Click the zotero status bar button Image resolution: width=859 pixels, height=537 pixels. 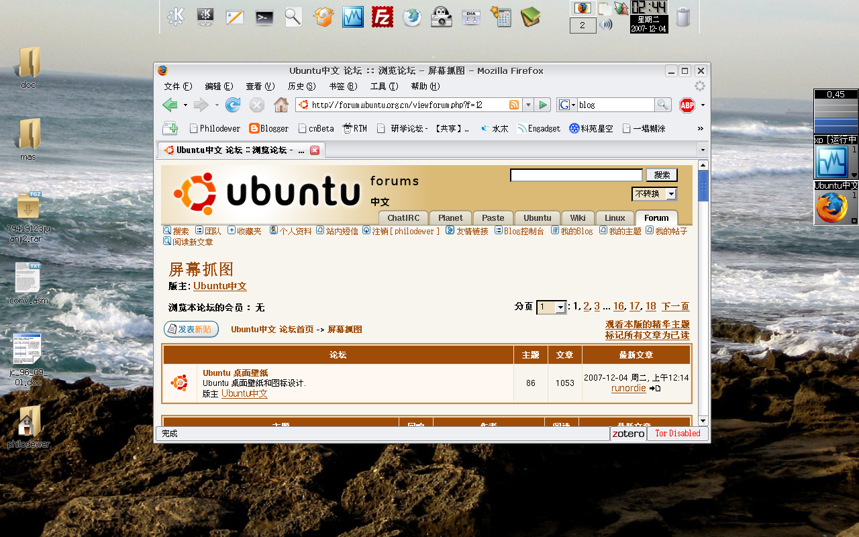629,434
